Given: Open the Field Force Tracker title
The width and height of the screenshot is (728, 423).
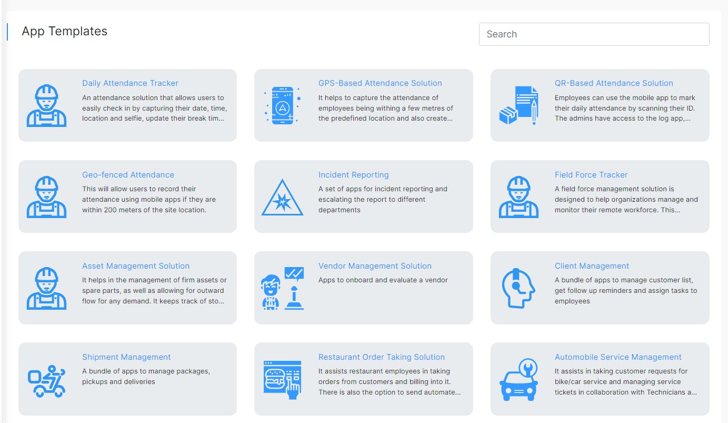Looking at the screenshot, I should pyautogui.click(x=591, y=175).
